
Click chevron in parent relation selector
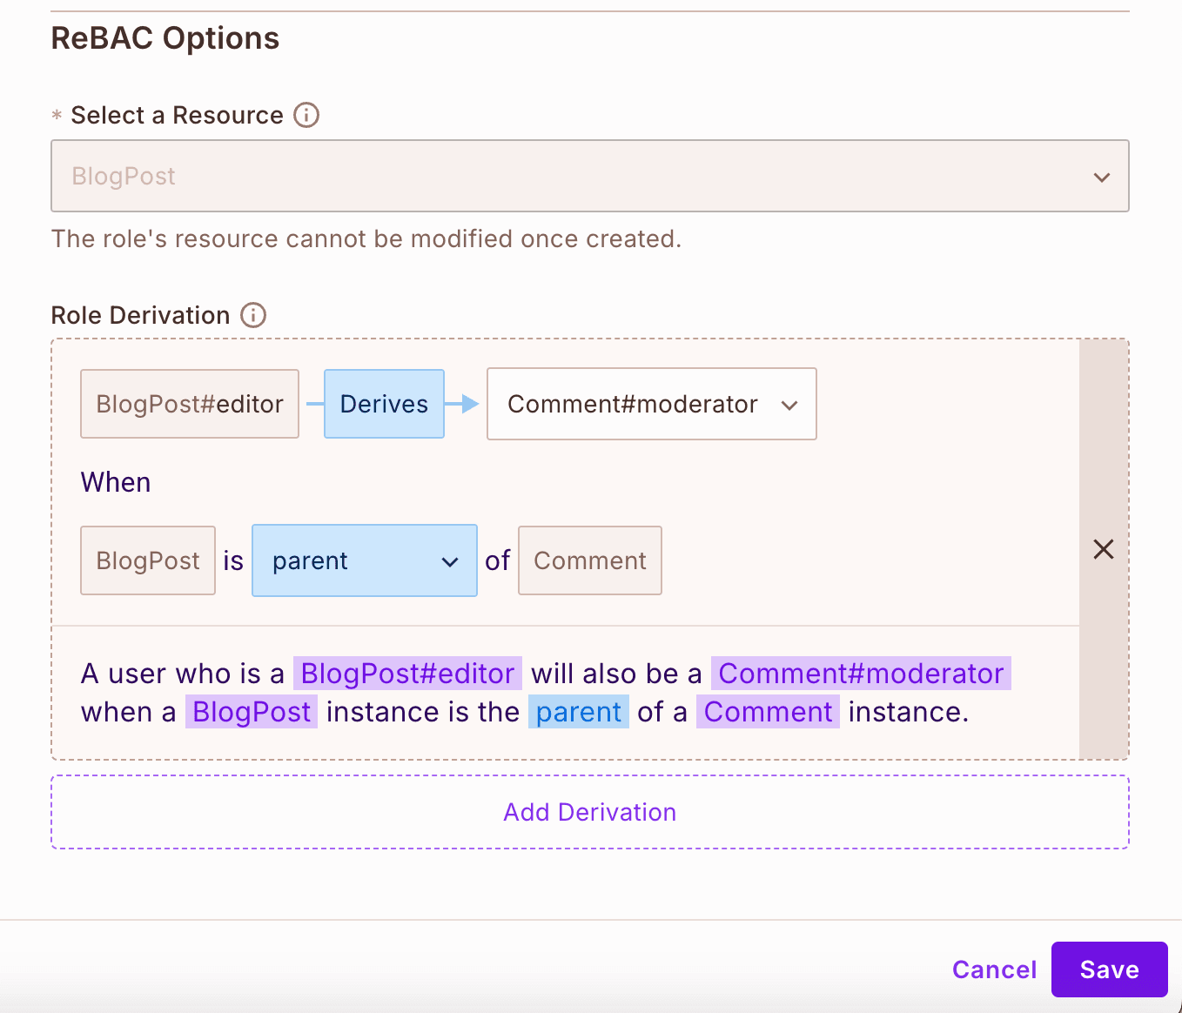[x=450, y=561]
